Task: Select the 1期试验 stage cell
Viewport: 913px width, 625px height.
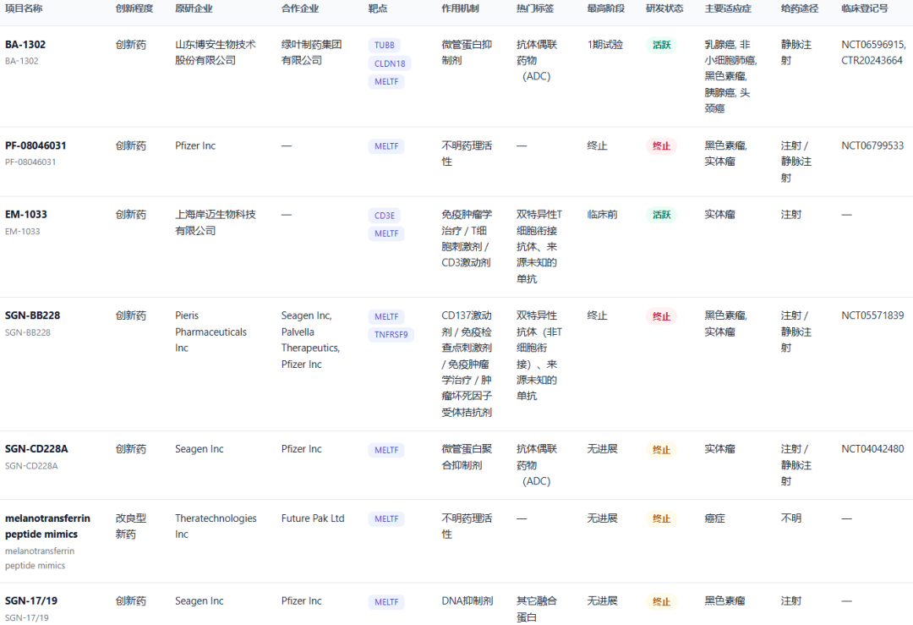Action: [x=605, y=44]
